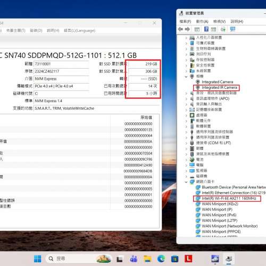
Task: Select the WAN Miniport (Network Monitor) entry
Action: coord(230,226)
